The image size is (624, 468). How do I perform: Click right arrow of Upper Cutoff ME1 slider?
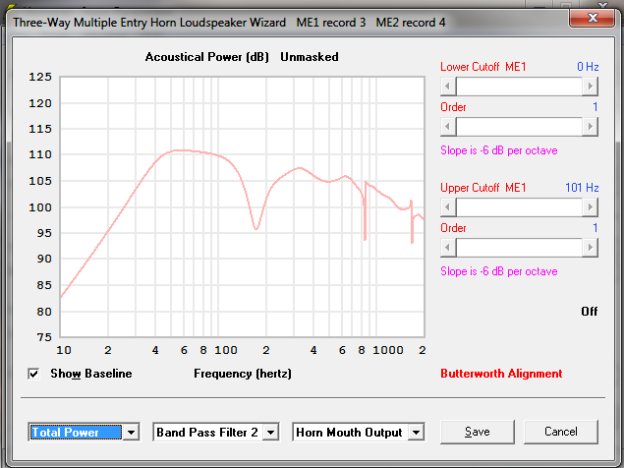591,207
